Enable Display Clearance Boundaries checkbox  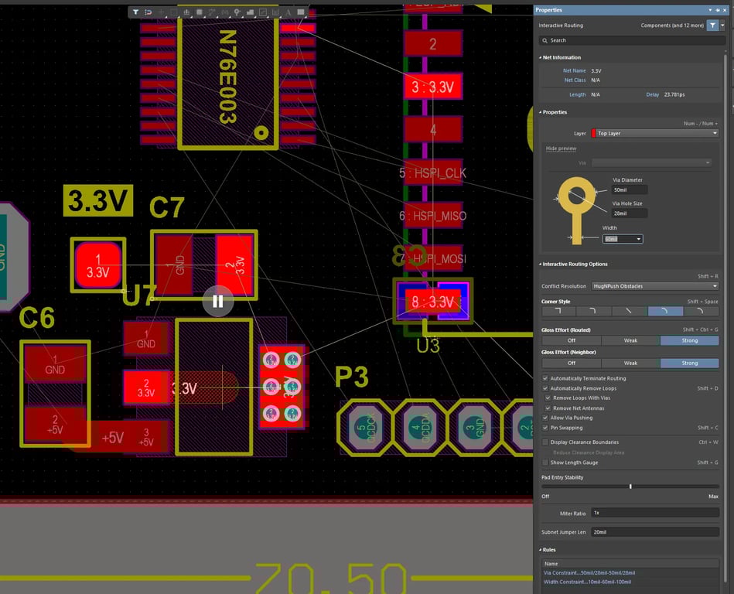(546, 442)
